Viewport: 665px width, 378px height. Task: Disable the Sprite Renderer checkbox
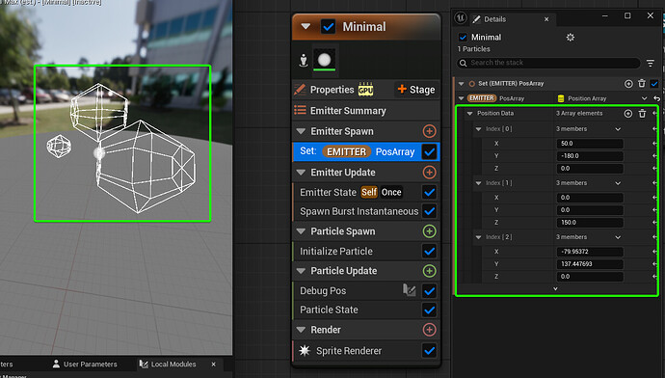(429, 350)
